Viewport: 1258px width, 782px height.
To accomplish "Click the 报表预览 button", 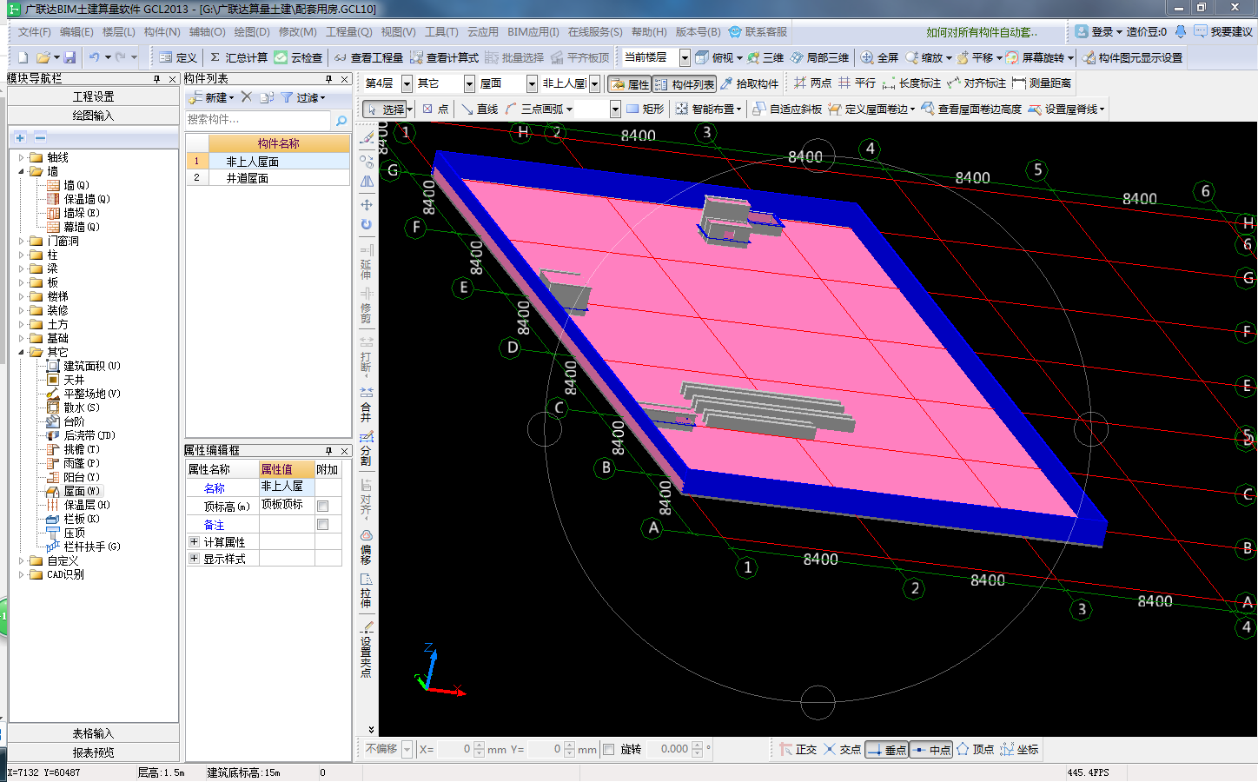I will [93, 752].
